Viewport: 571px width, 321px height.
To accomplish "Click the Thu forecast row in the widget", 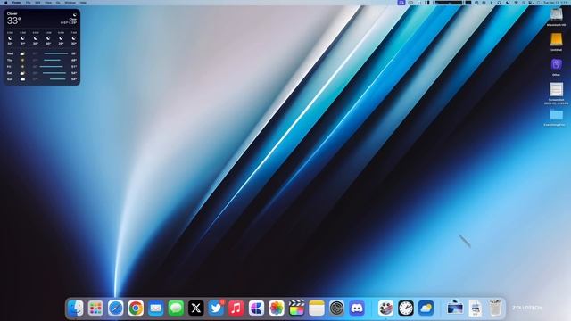I will pos(42,60).
